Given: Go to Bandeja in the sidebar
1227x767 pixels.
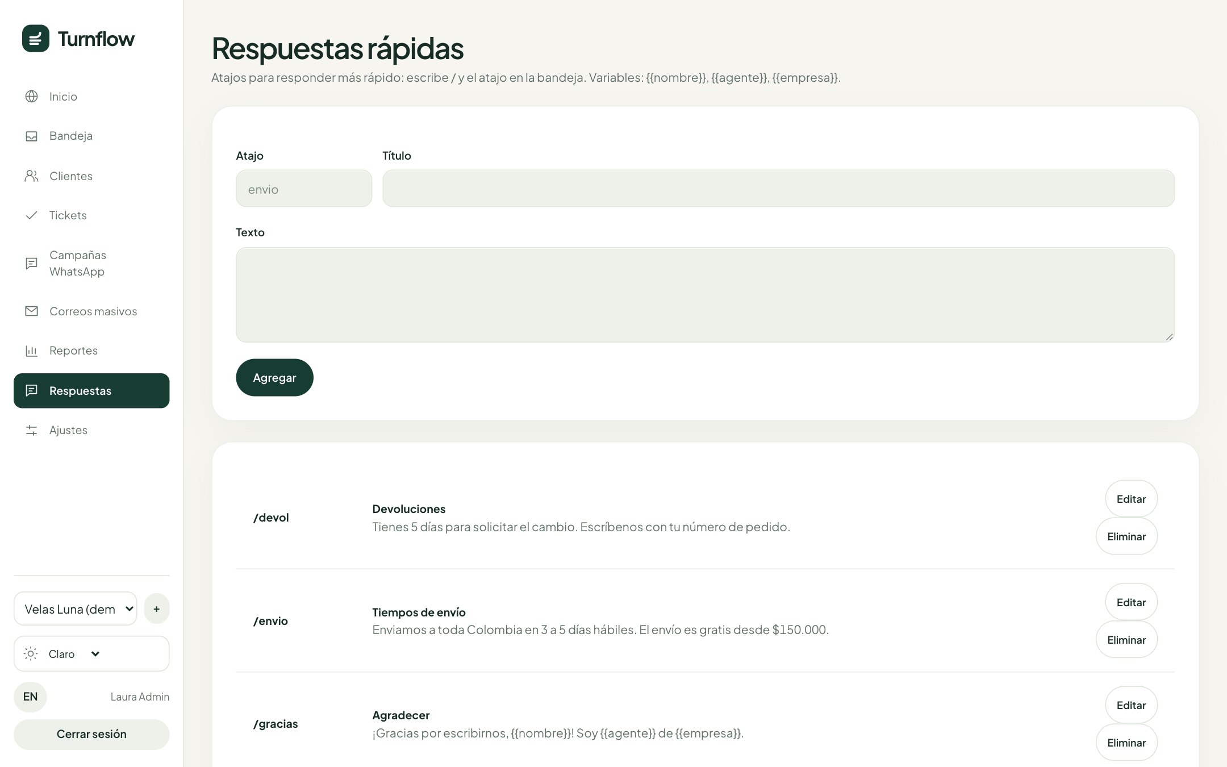Looking at the screenshot, I should pos(91,136).
